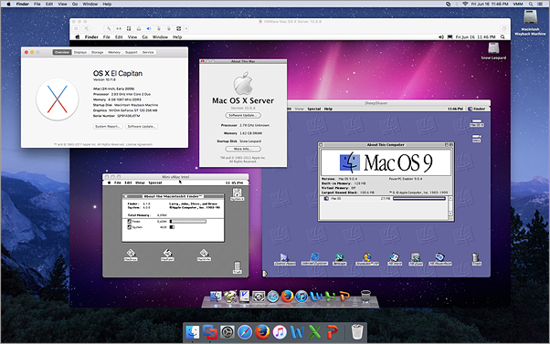Viewport: 550px width, 344px height.
Task: Open the Mac OS 9 Trash icon
Action: (476, 259)
